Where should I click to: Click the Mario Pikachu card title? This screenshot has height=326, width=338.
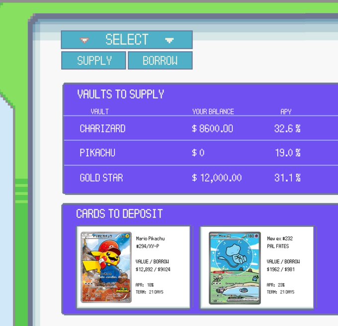(150, 238)
